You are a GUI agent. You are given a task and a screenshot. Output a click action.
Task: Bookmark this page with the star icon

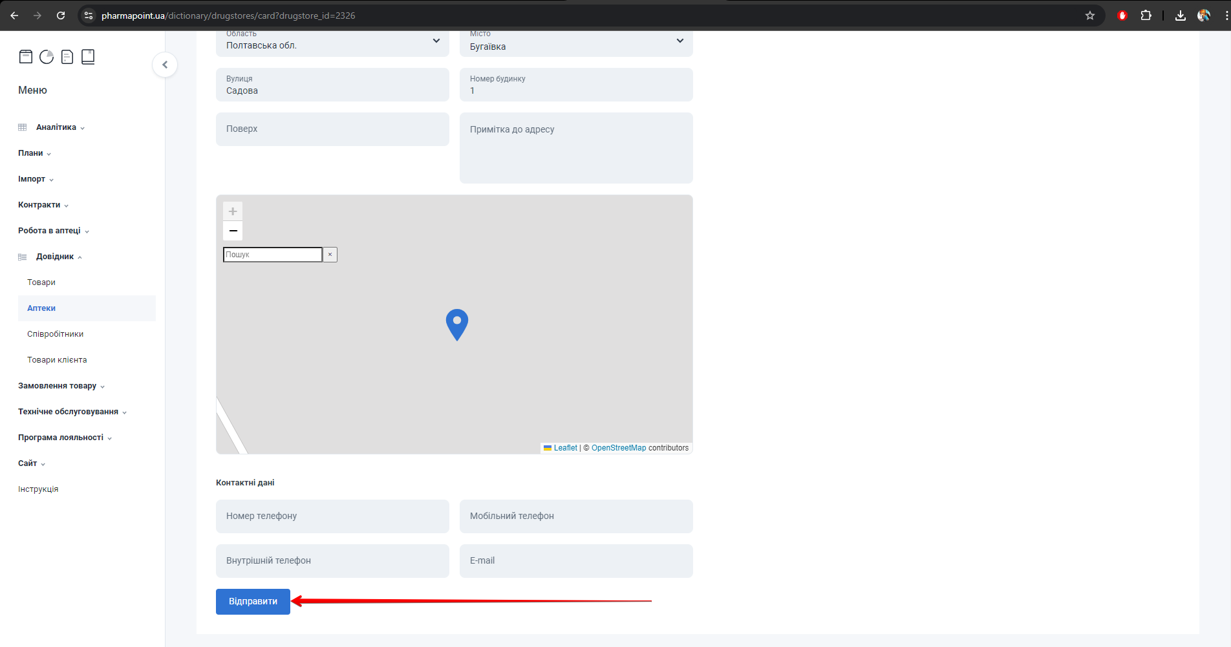(1090, 16)
